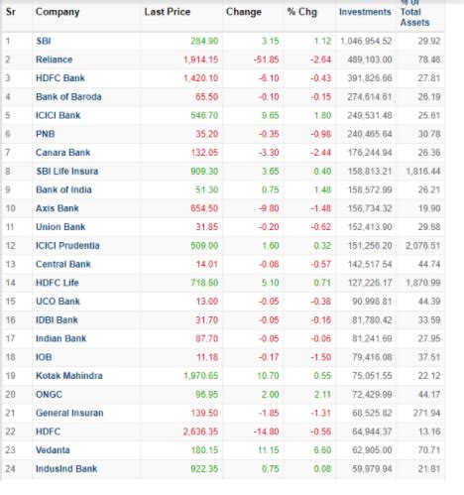Select SBI last price 284.90
Image resolution: width=464 pixels, height=495 pixels.
[204, 41]
